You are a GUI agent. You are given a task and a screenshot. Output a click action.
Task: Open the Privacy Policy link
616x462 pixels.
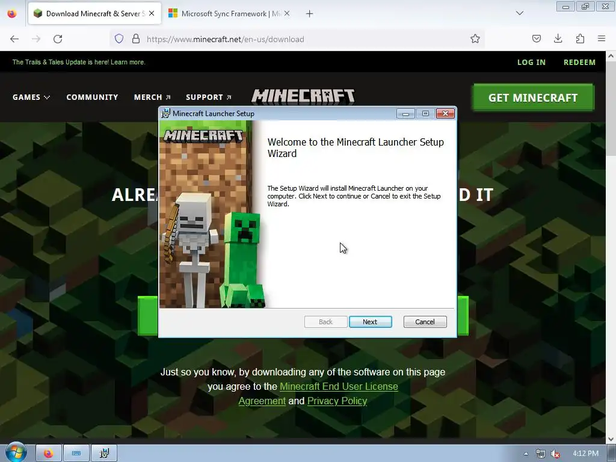(337, 401)
